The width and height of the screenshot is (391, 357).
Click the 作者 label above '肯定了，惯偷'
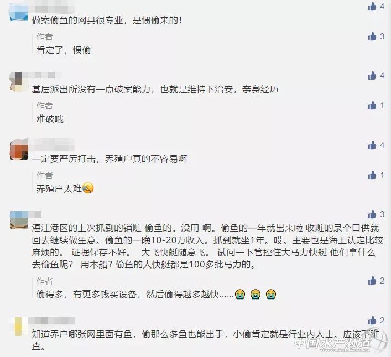tap(45, 37)
